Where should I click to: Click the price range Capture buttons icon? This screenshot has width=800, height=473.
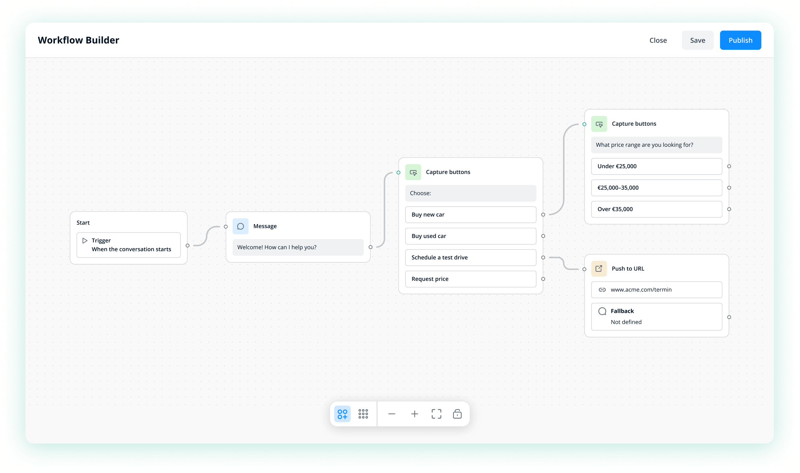tap(599, 124)
